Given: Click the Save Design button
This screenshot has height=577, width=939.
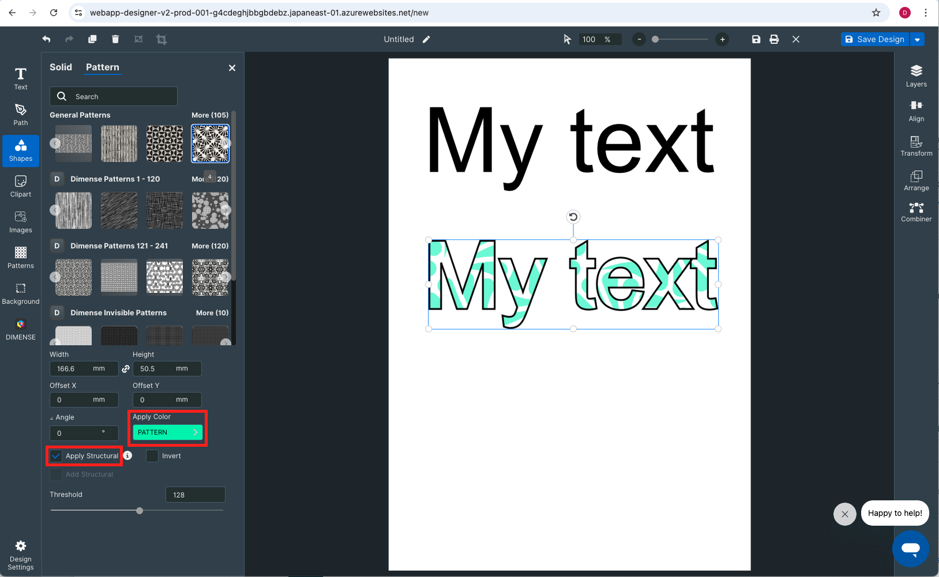Looking at the screenshot, I should pos(875,39).
